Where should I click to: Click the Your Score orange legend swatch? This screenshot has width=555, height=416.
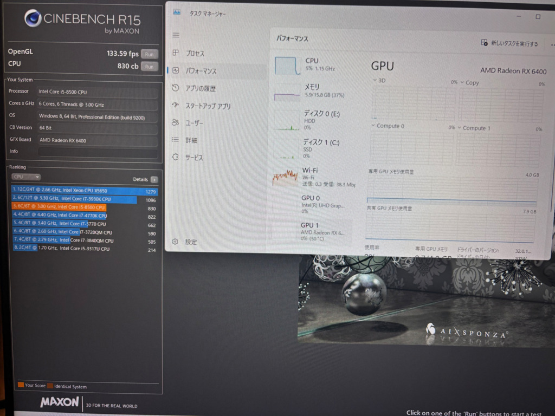[x=21, y=385]
